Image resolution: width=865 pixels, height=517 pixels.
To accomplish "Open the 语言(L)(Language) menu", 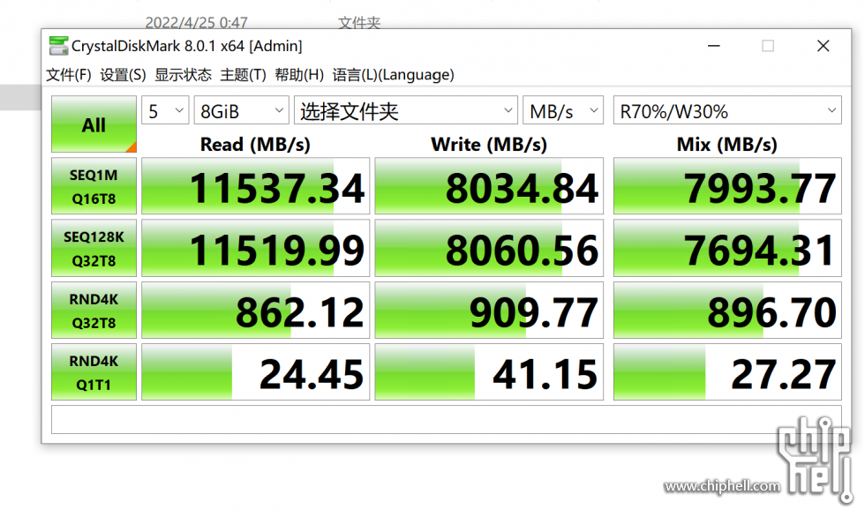I will [394, 75].
